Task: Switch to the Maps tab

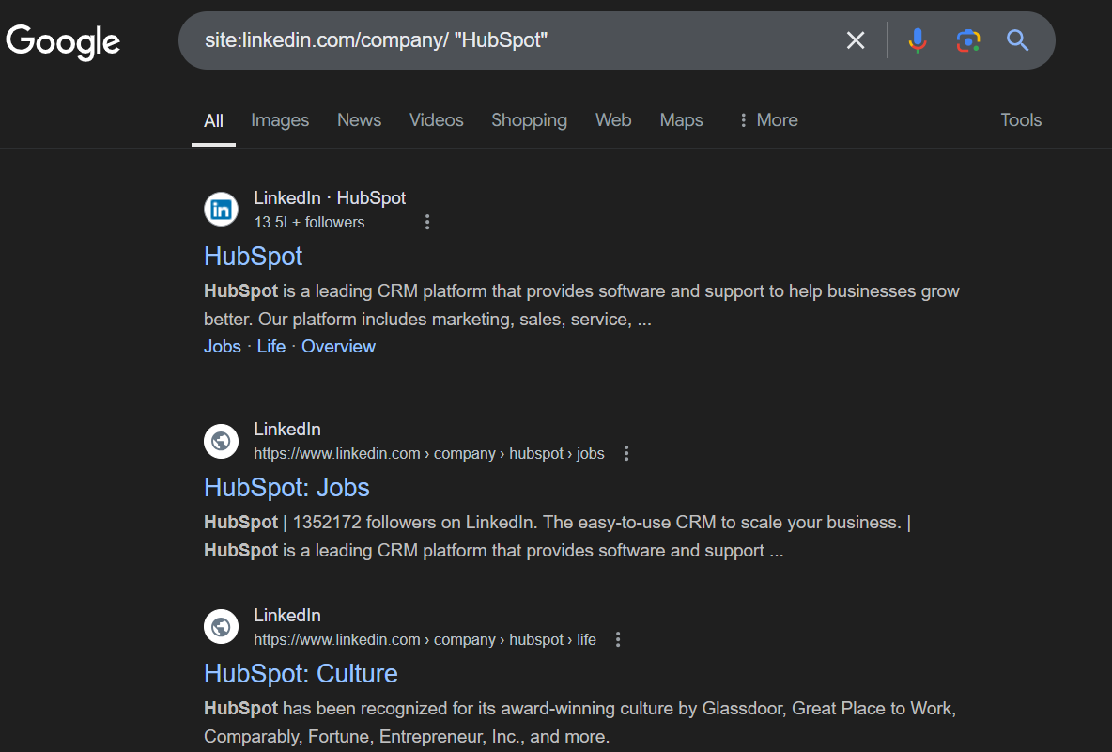Action: pyautogui.click(x=681, y=120)
